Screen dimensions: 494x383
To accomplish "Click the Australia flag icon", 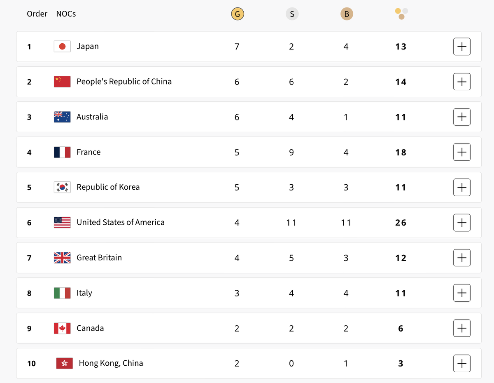I will pyautogui.click(x=62, y=117).
